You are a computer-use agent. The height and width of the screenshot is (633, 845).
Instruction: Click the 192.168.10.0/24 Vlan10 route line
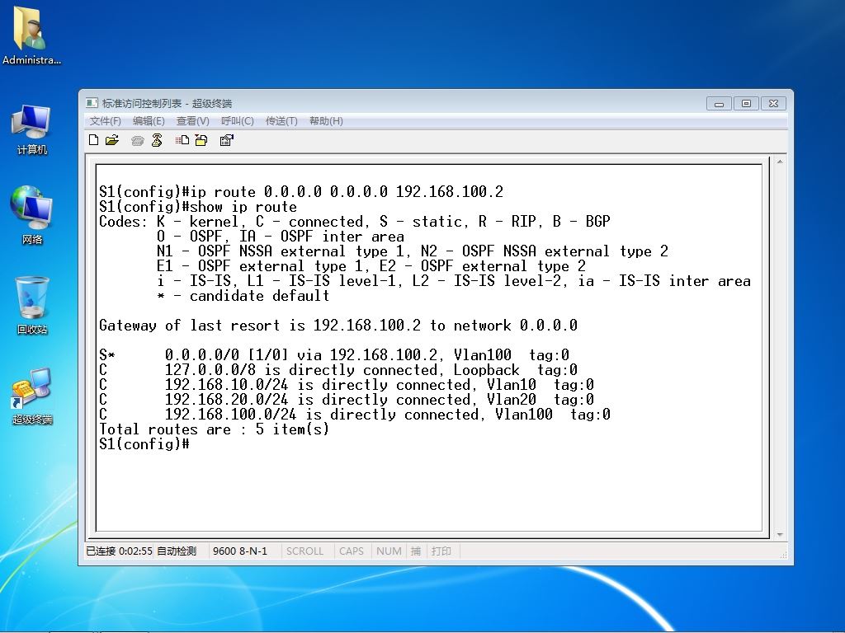click(347, 385)
